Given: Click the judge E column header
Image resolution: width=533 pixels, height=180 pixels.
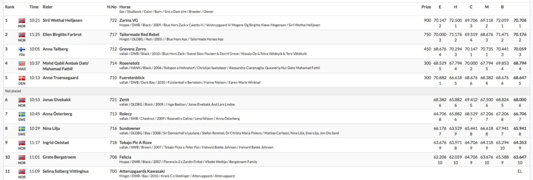Looking at the screenshot, I should pos(440,7).
